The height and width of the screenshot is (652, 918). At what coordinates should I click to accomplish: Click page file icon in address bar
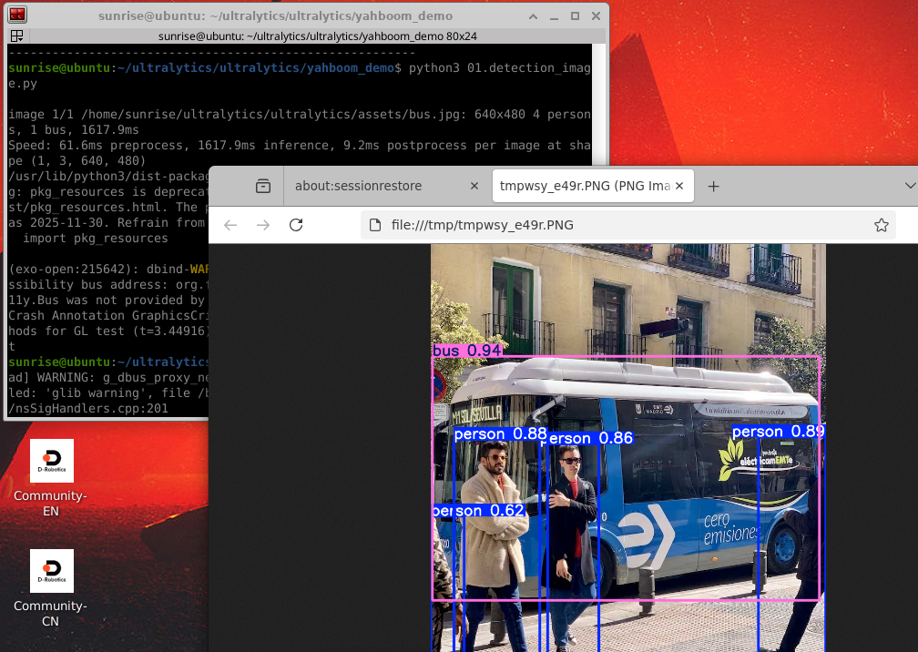pos(375,225)
